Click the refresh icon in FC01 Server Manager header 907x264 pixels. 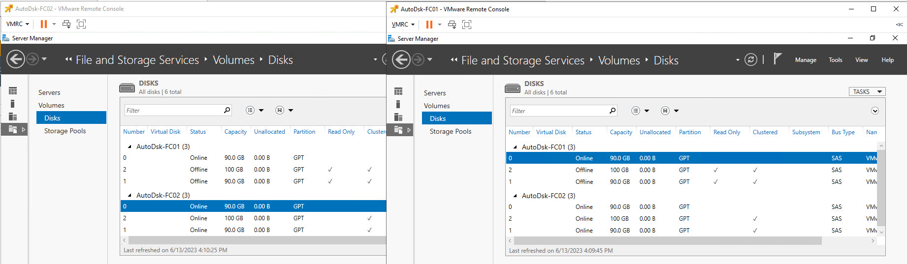point(750,60)
